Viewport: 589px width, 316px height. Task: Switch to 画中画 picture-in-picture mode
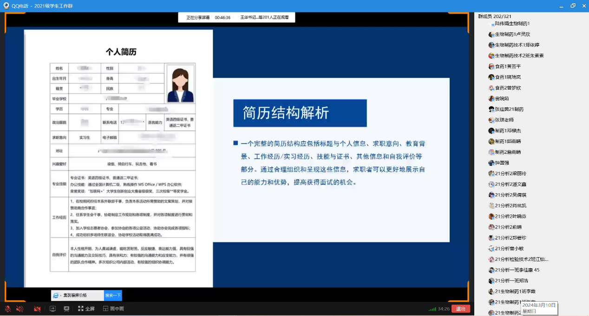[x=113, y=309]
